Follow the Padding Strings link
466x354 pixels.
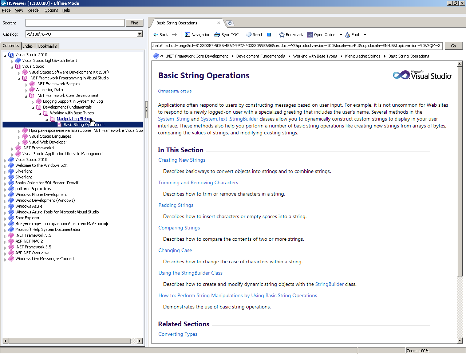(176, 205)
